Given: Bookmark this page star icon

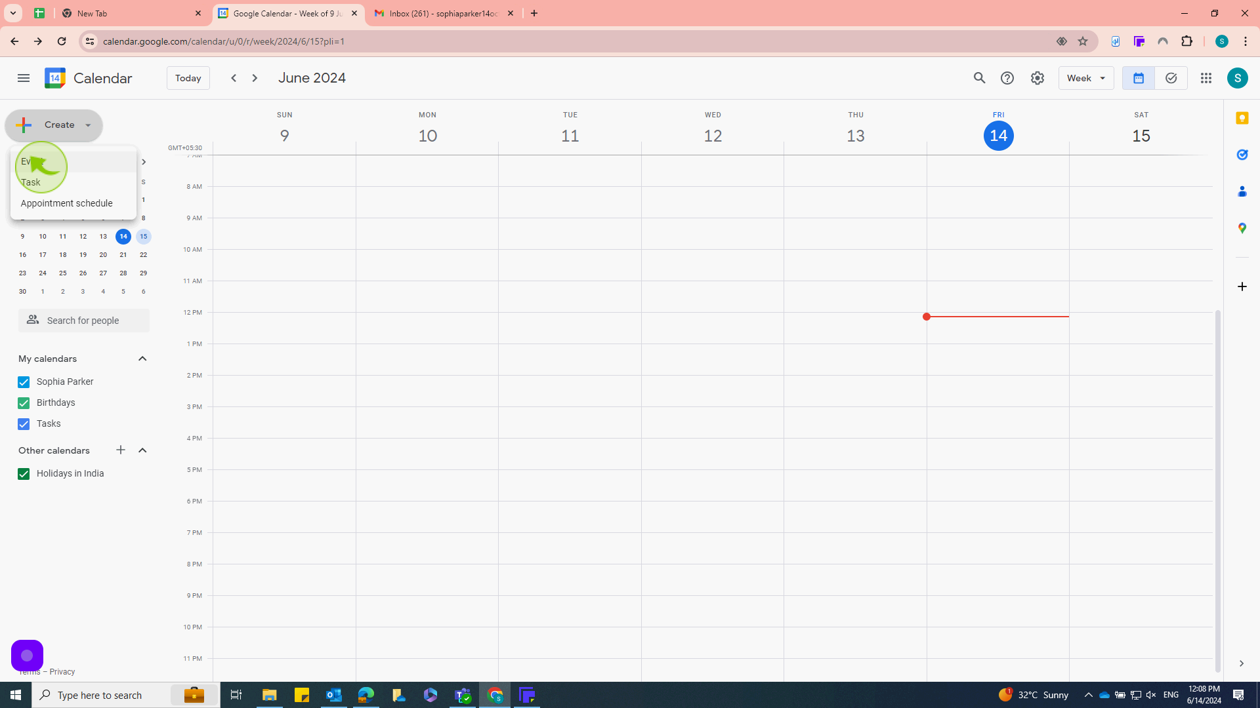Looking at the screenshot, I should pyautogui.click(x=1083, y=41).
